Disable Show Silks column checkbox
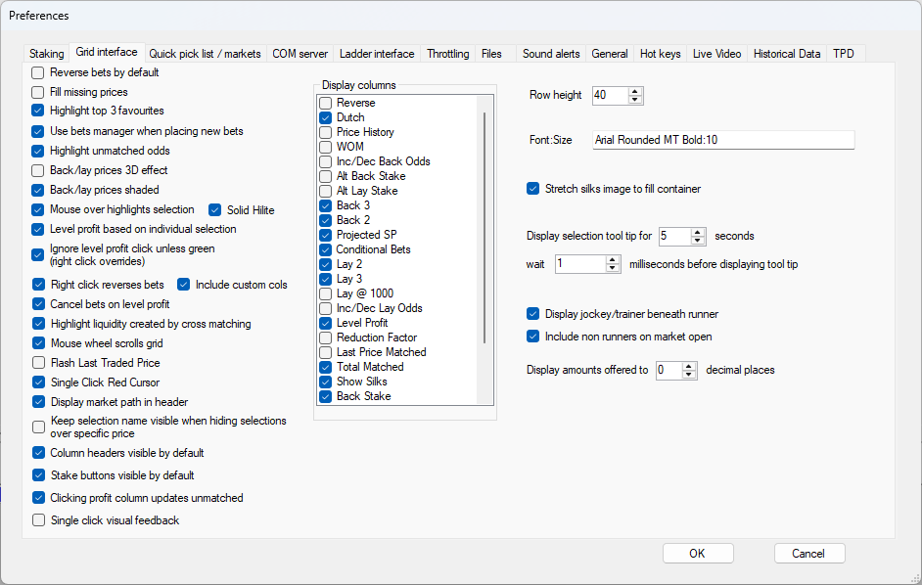The width and height of the screenshot is (922, 585). pyautogui.click(x=325, y=382)
